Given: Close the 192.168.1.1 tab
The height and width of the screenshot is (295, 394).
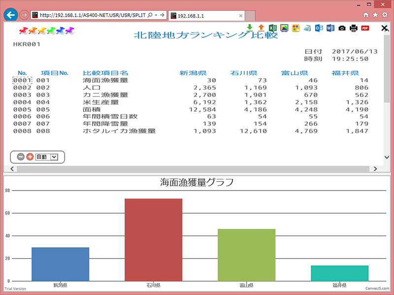Looking at the screenshot, I should (241, 16).
